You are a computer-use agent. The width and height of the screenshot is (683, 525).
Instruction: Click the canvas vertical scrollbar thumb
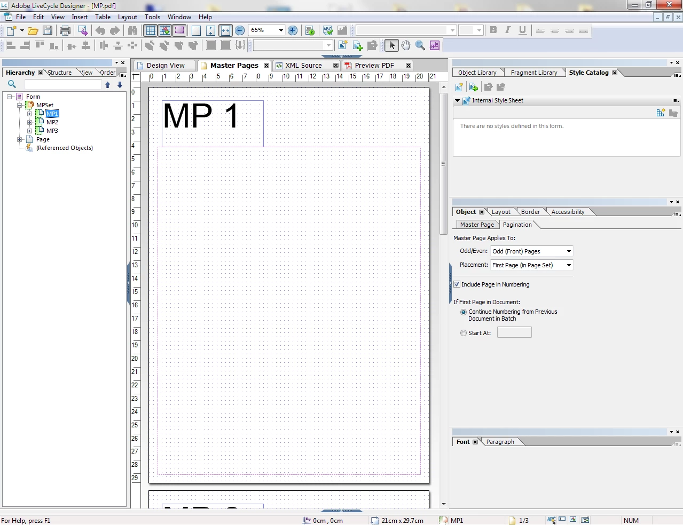[x=443, y=164]
